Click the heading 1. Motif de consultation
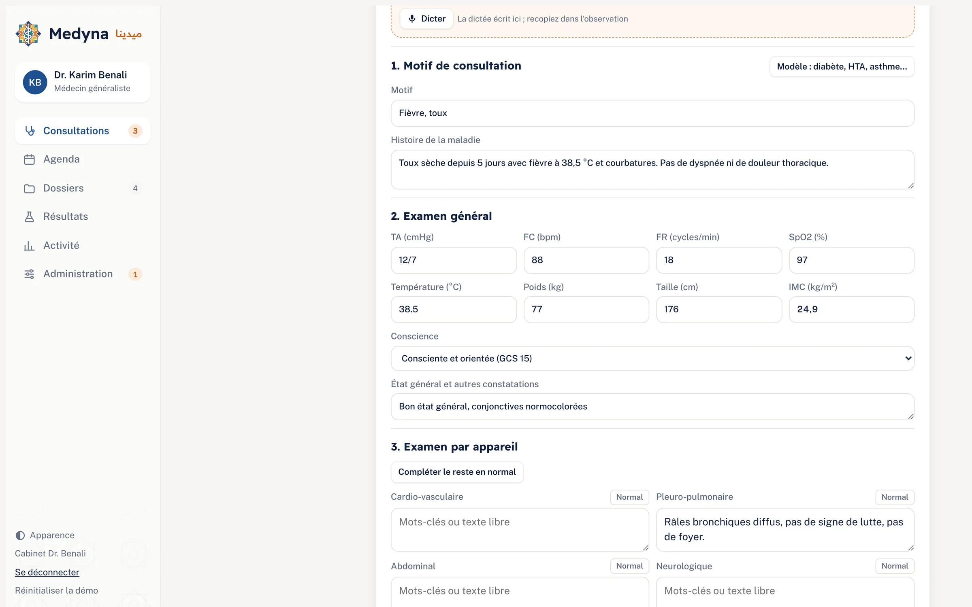This screenshot has width=972, height=607. (456, 66)
